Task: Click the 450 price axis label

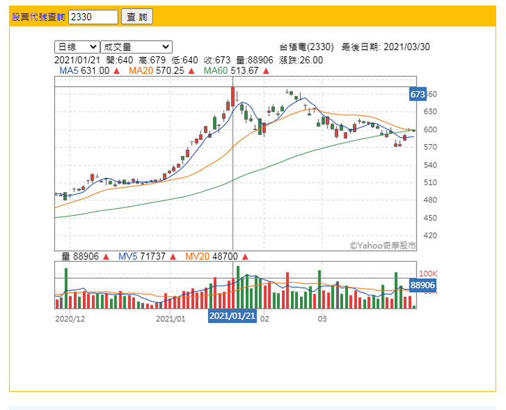Action: point(430,218)
